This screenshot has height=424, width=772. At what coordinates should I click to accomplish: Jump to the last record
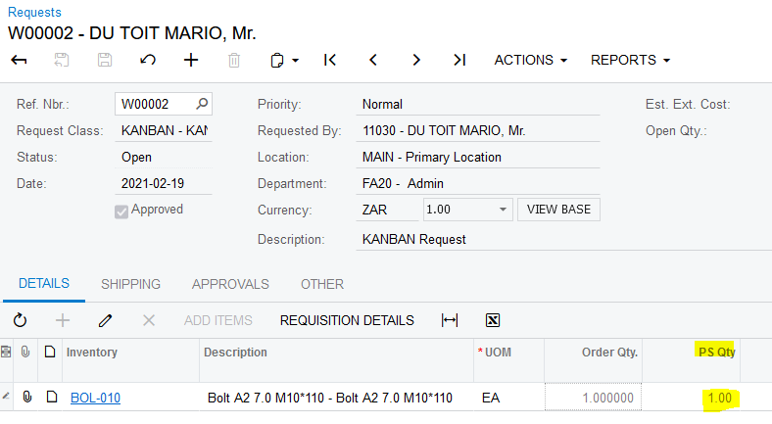[459, 60]
